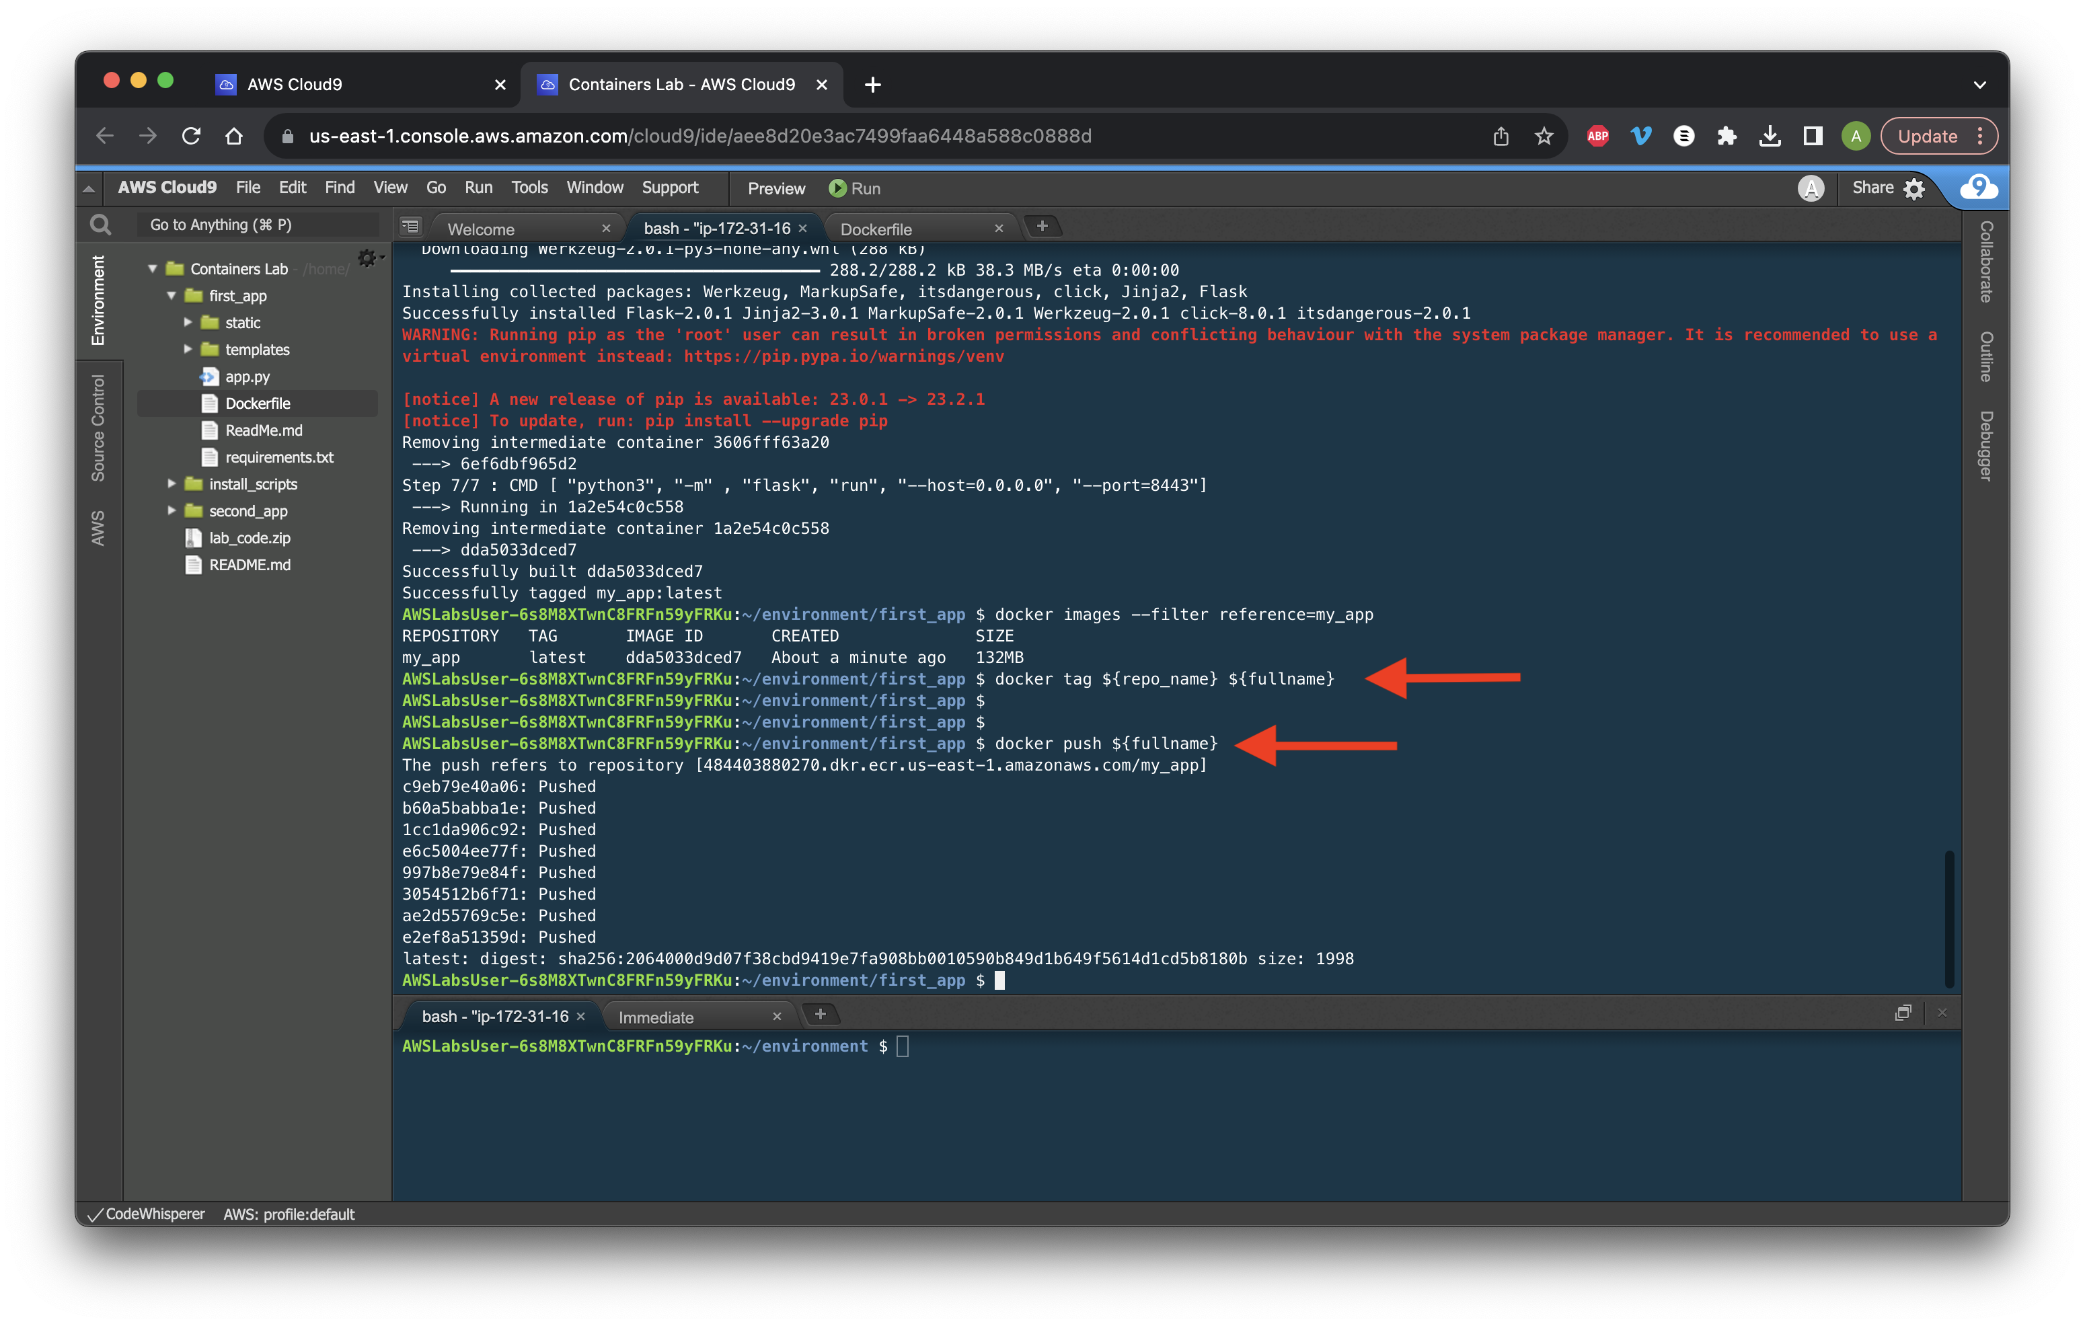Collapse the first_app folder

(x=172, y=295)
